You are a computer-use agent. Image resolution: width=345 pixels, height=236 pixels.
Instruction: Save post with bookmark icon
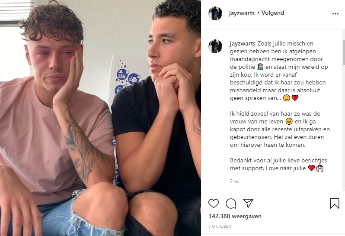click(x=335, y=204)
